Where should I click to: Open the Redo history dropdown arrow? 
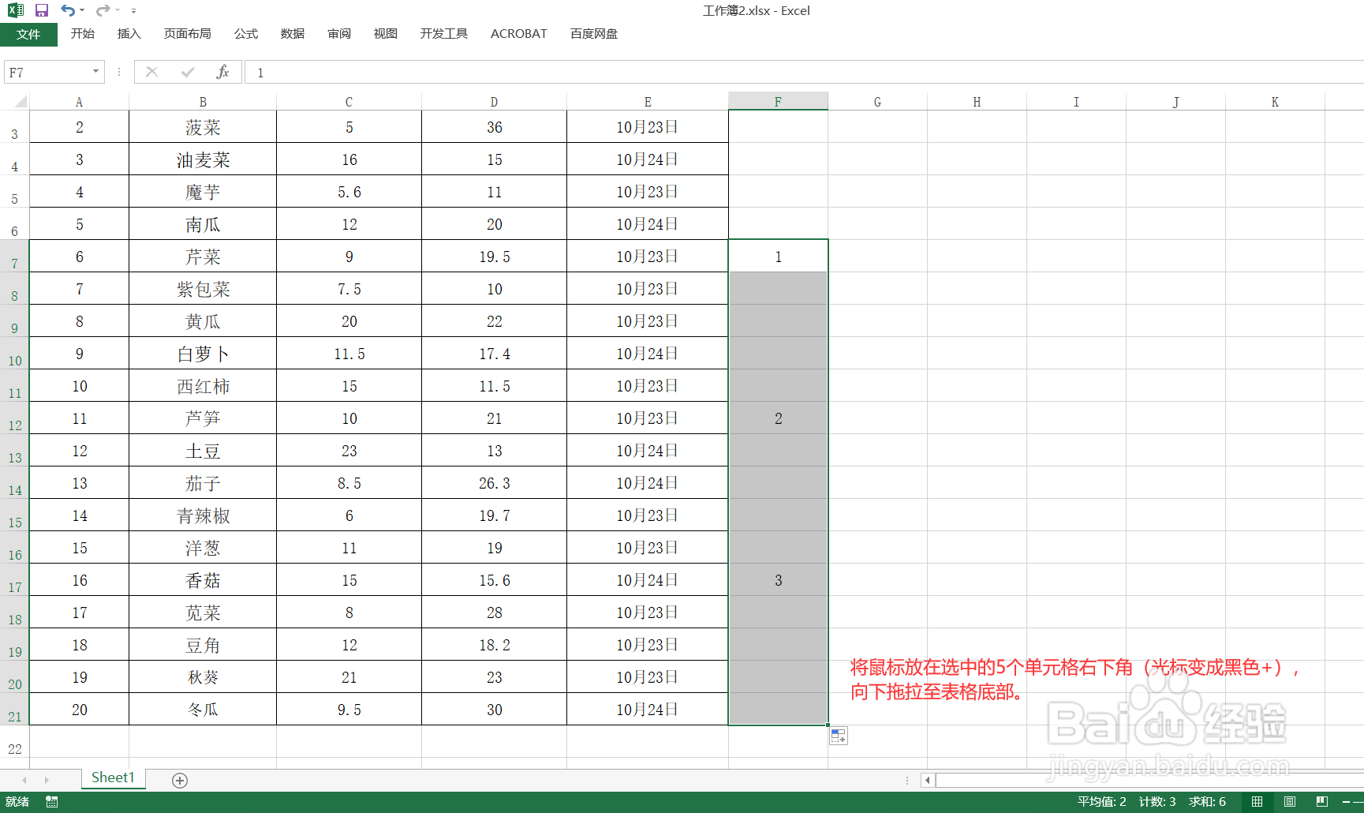(x=117, y=10)
